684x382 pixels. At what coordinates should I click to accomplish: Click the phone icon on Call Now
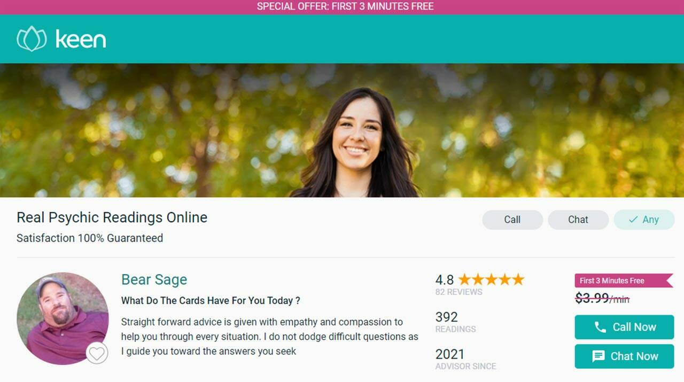pyautogui.click(x=600, y=328)
